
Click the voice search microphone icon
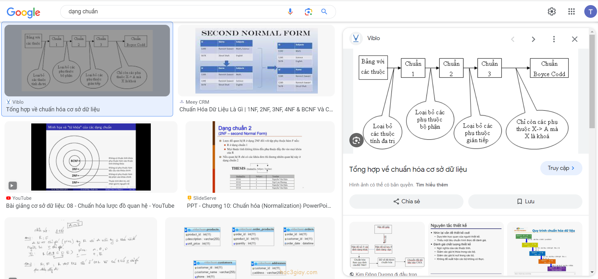[290, 12]
